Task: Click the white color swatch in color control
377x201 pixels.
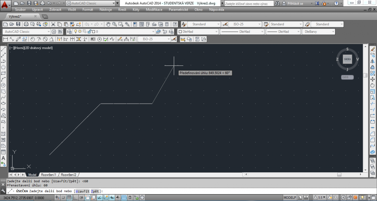Action: 180,32
